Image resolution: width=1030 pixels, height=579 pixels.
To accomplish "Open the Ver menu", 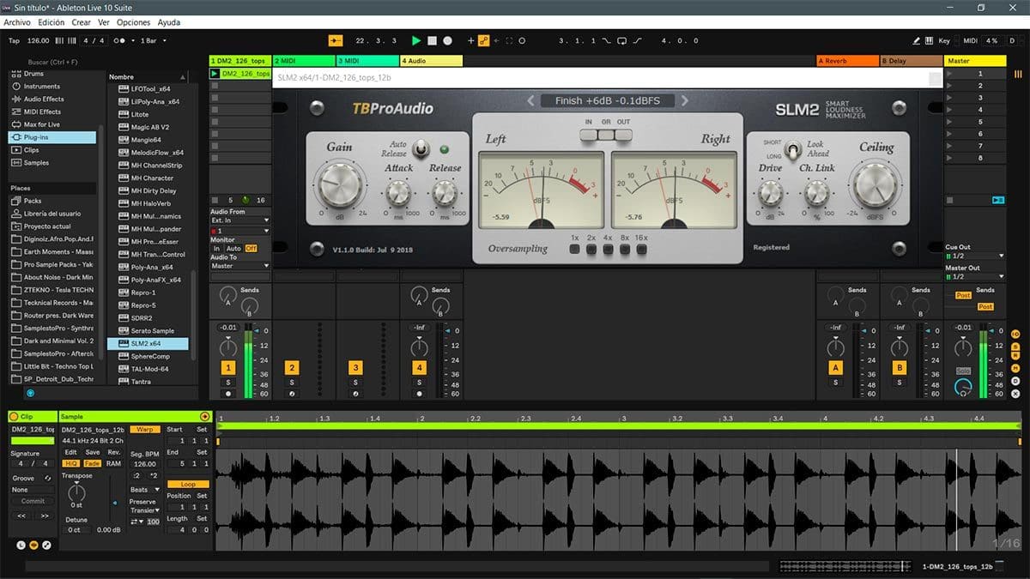I will 104,22.
